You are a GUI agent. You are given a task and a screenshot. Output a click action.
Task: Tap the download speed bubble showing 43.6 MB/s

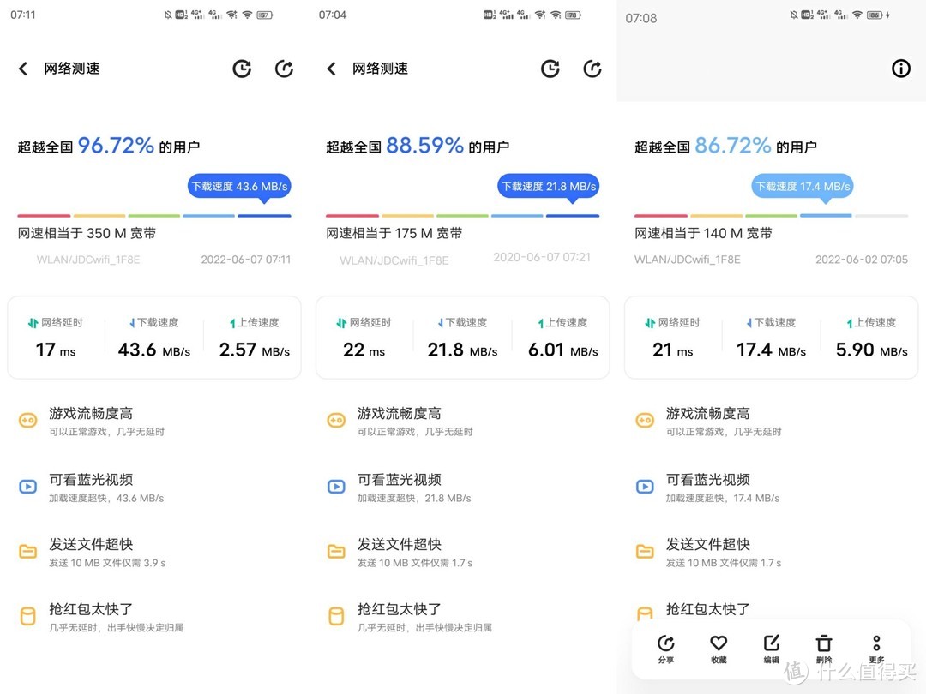[x=239, y=186]
